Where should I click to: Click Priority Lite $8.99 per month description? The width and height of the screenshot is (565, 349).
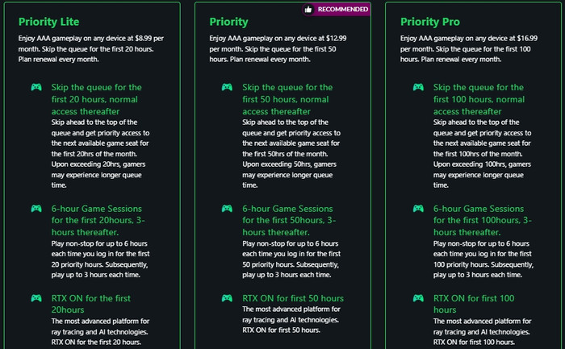[91, 48]
